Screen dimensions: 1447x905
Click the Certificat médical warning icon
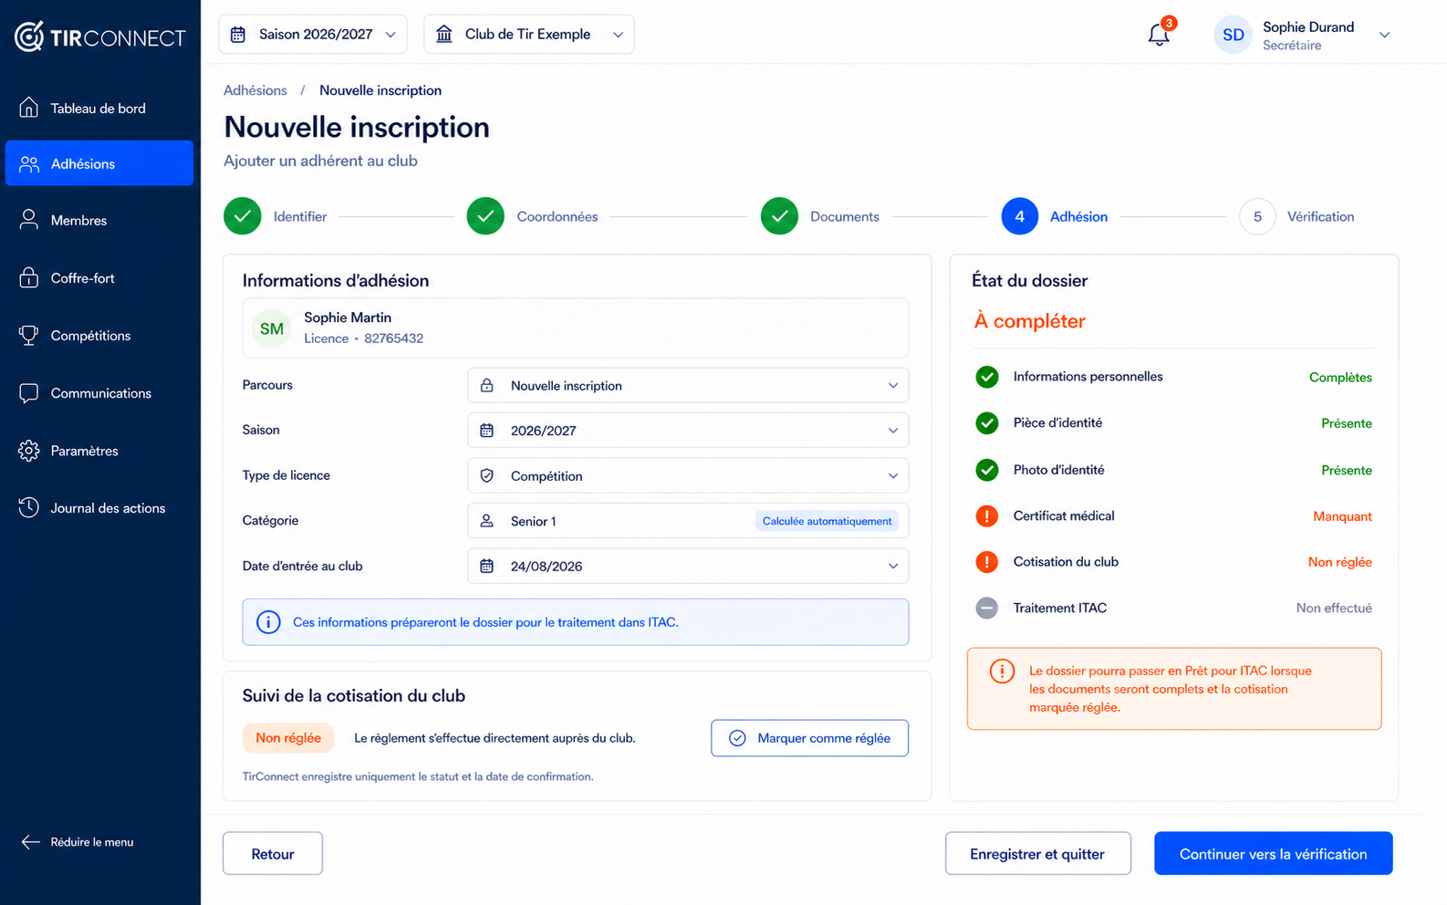(987, 515)
